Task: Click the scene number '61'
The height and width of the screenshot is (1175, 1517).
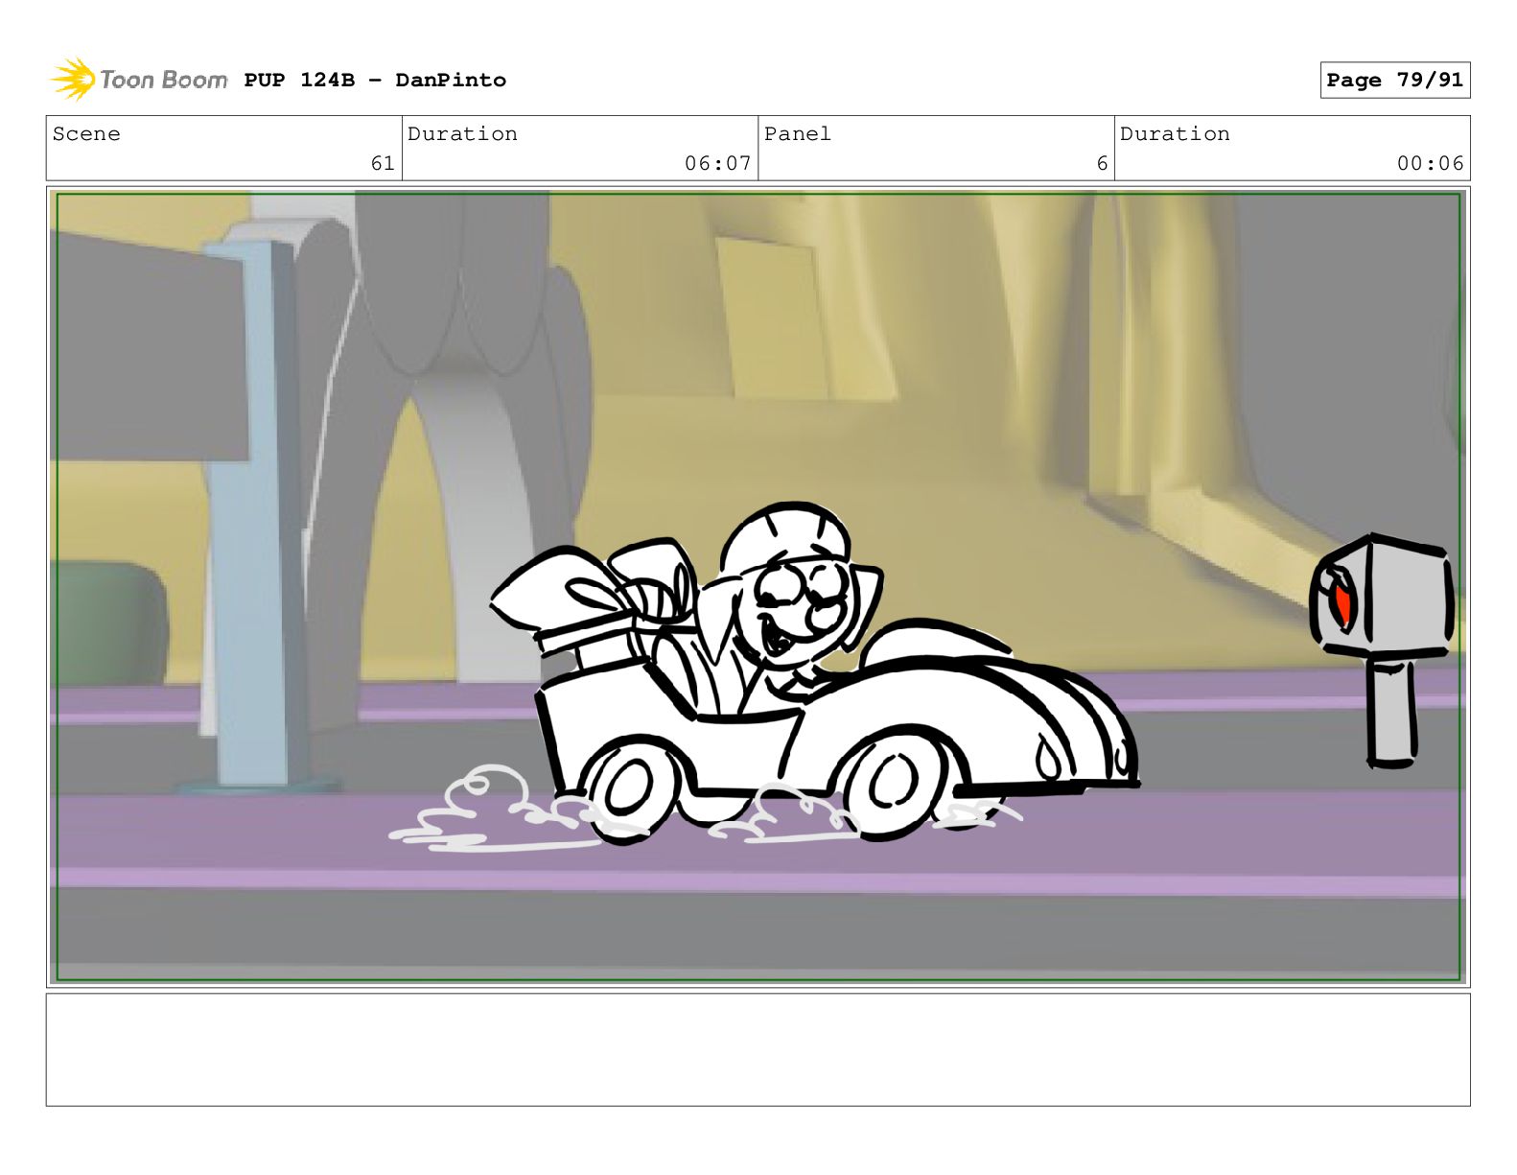Action: 383,164
